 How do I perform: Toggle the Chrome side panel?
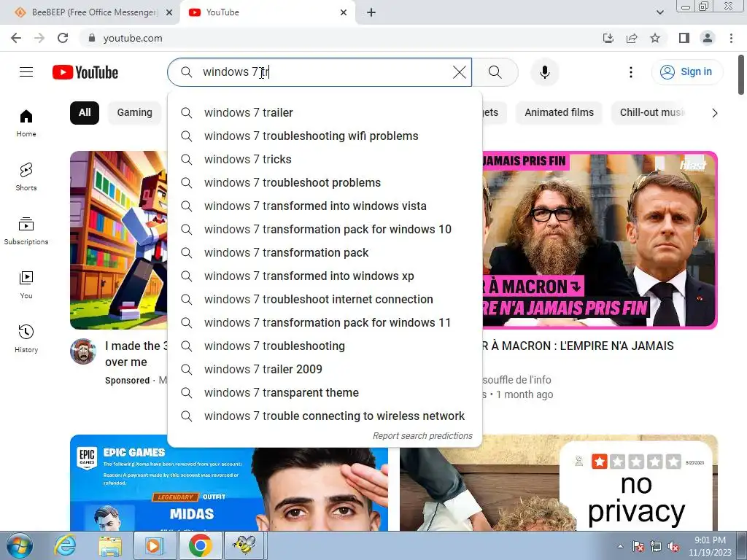[684, 38]
